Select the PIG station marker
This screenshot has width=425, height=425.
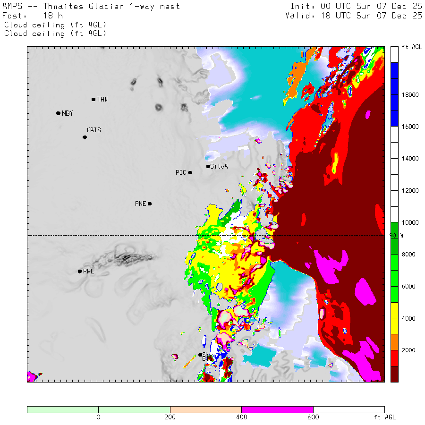pyautogui.click(x=190, y=173)
